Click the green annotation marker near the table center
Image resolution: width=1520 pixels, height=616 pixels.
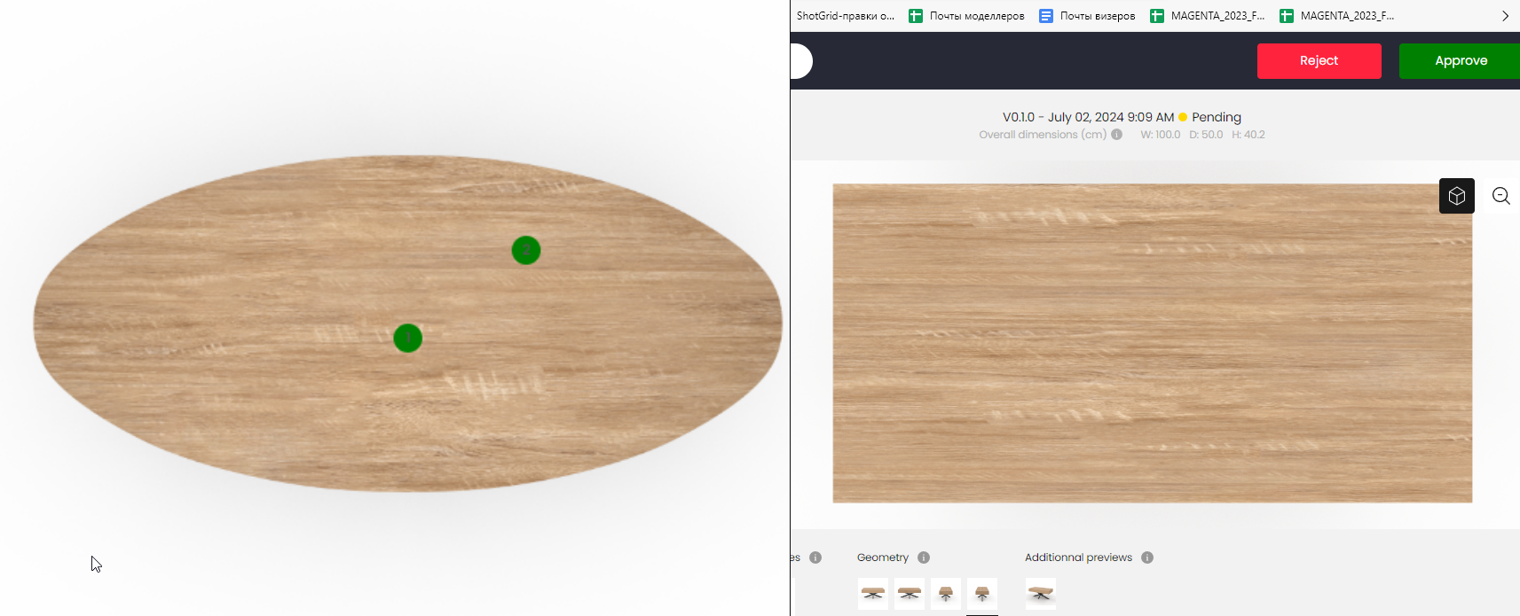pos(408,338)
